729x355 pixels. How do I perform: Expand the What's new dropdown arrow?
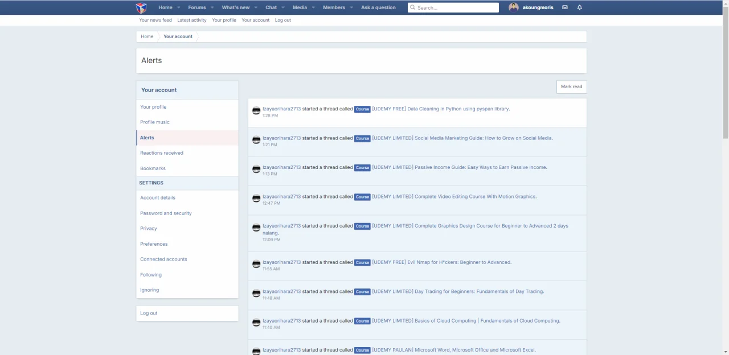tap(256, 7)
